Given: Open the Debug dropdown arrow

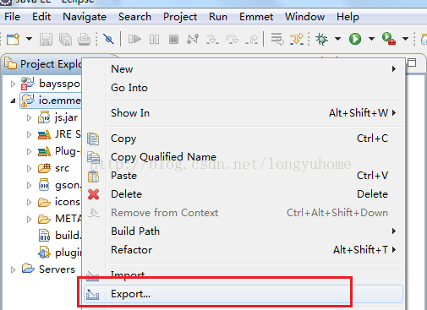Looking at the screenshot, I should point(337,39).
